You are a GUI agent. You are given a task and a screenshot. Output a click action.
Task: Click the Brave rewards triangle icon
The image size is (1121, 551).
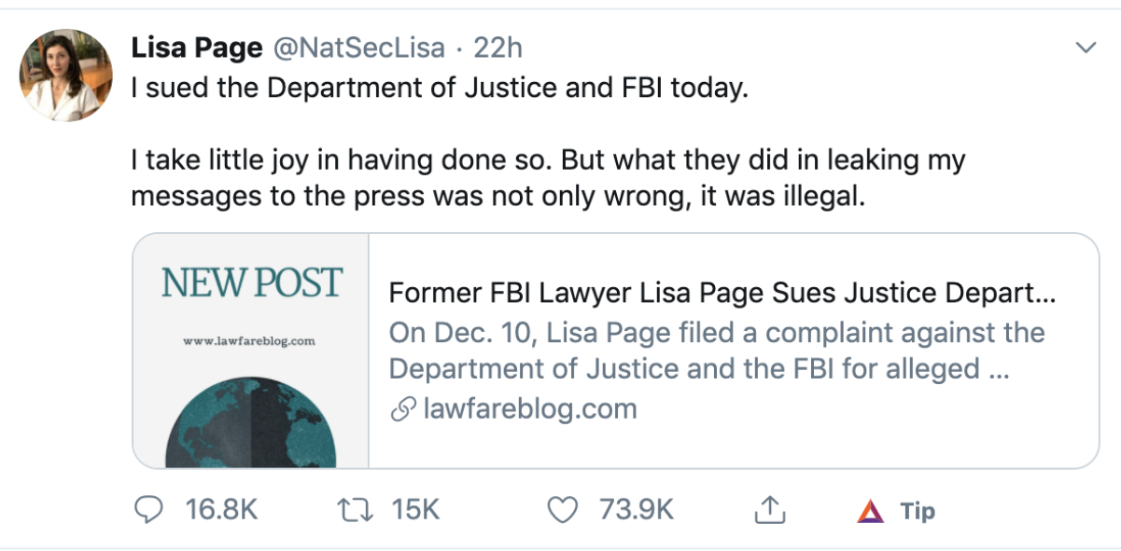tap(871, 510)
